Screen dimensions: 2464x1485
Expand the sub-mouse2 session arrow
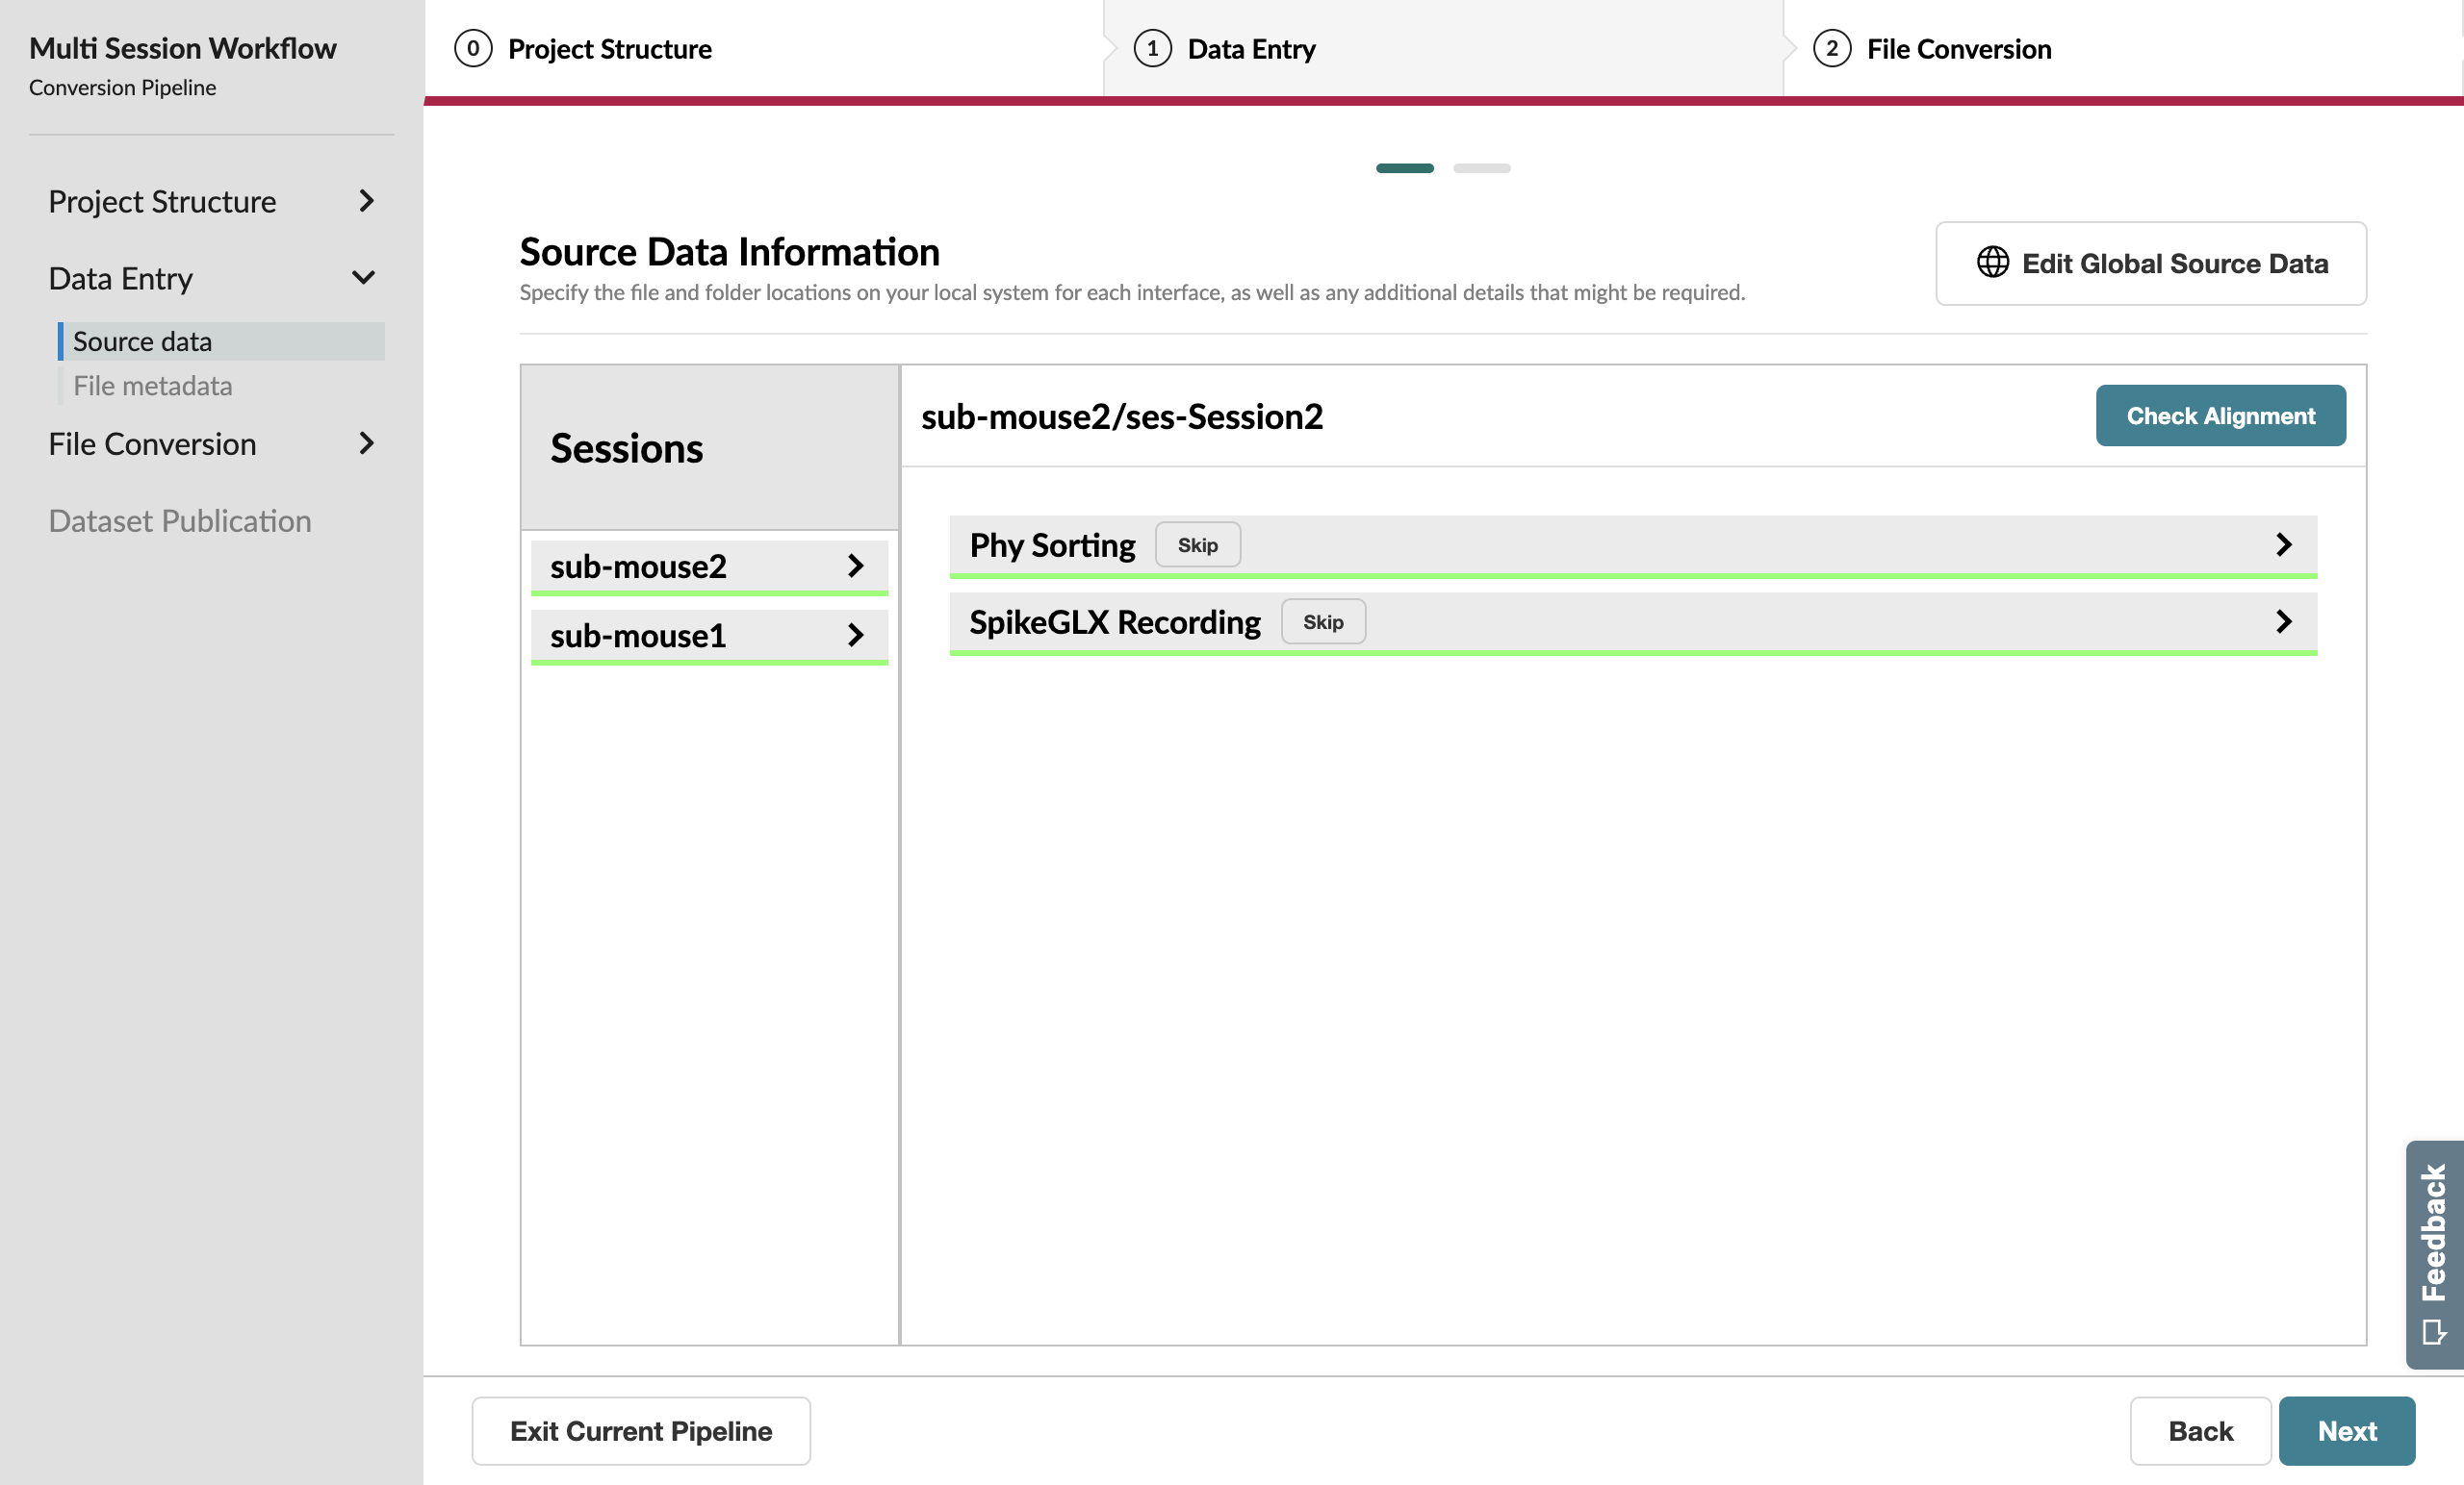[x=855, y=566]
